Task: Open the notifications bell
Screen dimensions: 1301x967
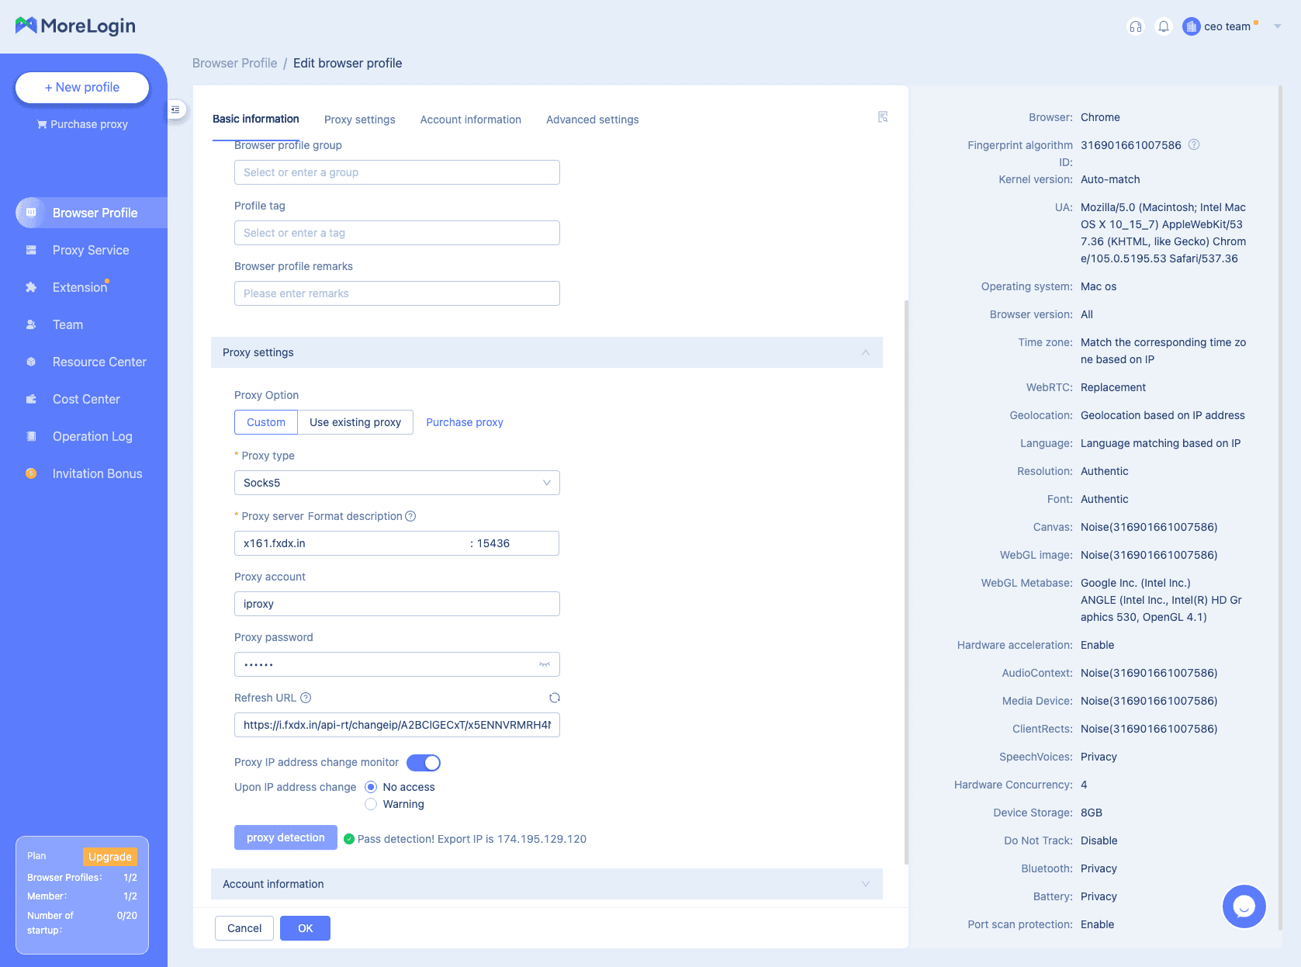Action: [1163, 26]
